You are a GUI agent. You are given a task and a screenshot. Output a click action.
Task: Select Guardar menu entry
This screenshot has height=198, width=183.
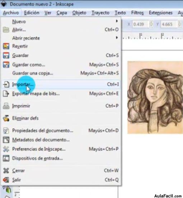point(61,55)
